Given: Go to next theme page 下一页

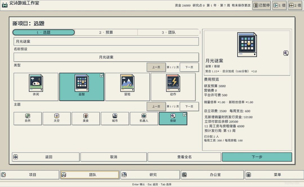Looking at the screenshot, I should [x=189, y=106].
